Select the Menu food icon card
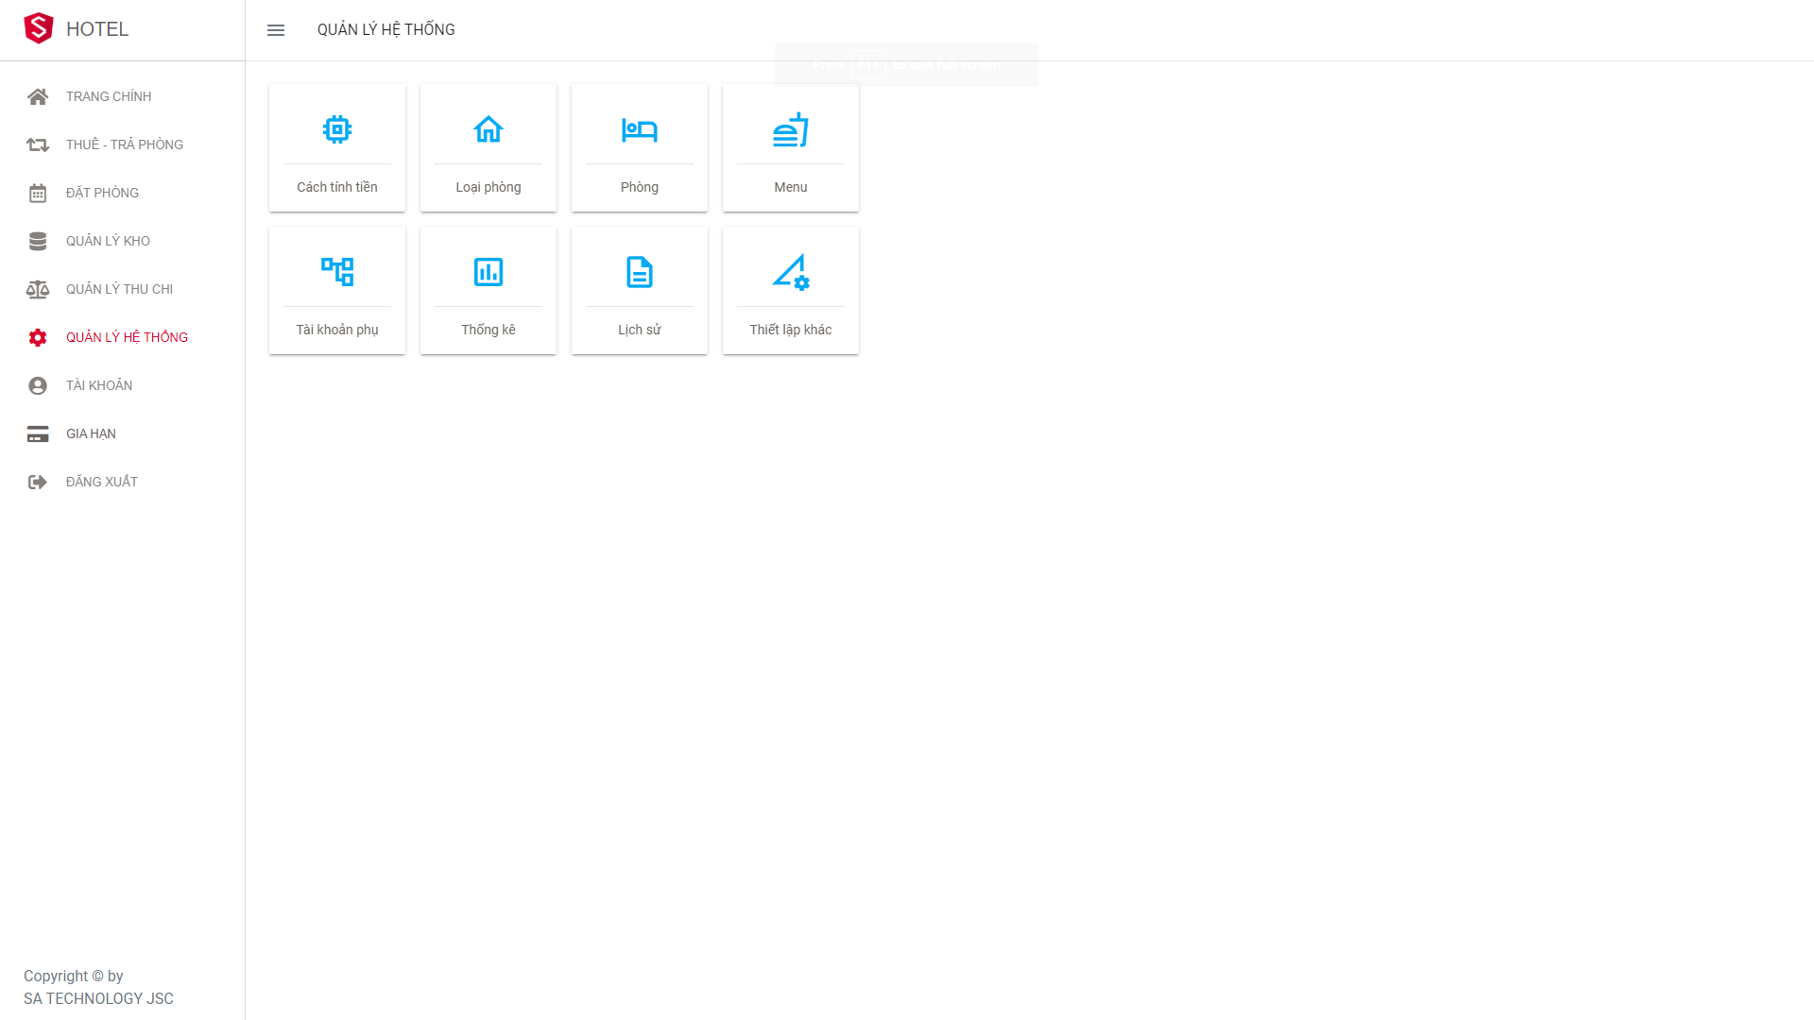Image resolution: width=1814 pixels, height=1020 pixels. pyautogui.click(x=791, y=129)
